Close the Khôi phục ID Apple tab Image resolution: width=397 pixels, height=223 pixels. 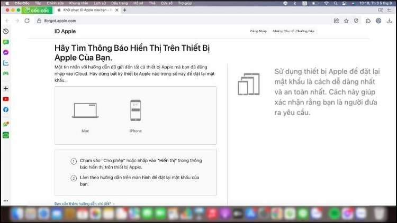point(117,10)
